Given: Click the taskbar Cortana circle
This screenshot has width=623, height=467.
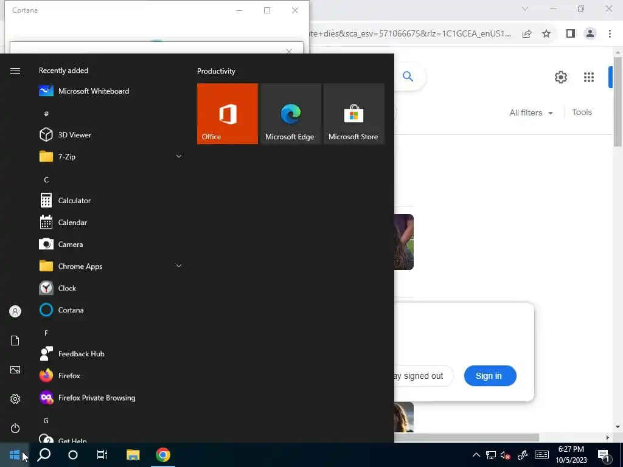Looking at the screenshot, I should coord(73,455).
